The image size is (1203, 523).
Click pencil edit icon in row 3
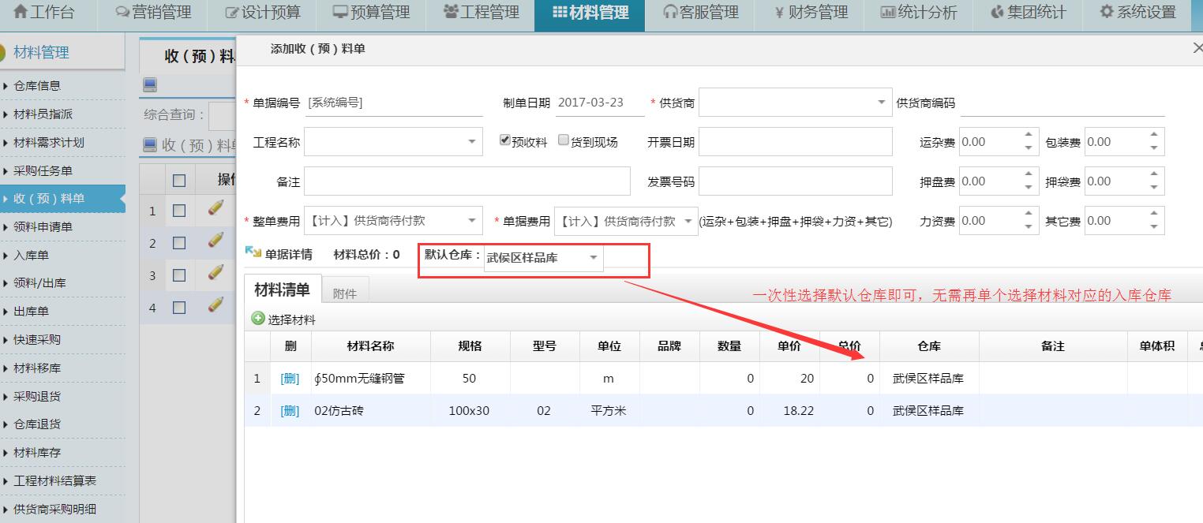(215, 274)
